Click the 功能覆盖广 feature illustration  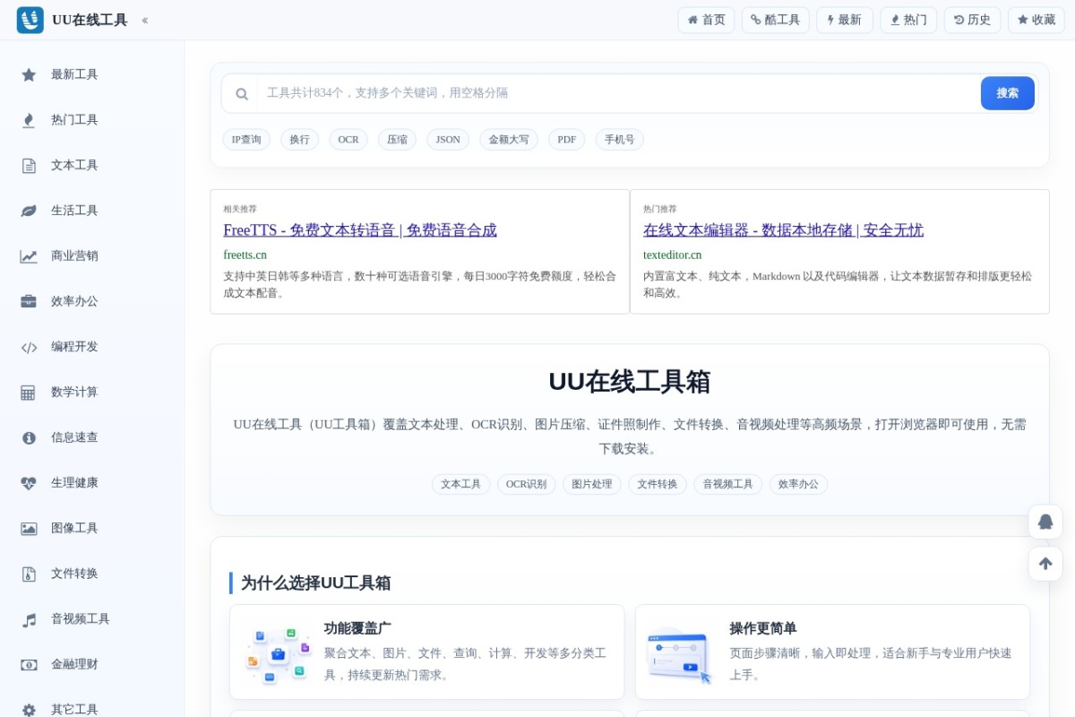[x=278, y=654]
